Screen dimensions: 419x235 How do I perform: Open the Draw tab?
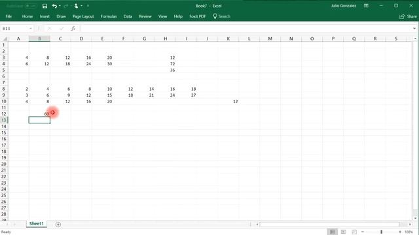point(61,16)
